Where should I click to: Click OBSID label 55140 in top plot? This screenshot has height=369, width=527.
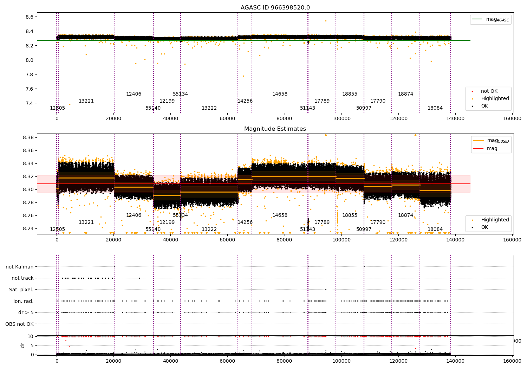pyautogui.click(x=153, y=108)
